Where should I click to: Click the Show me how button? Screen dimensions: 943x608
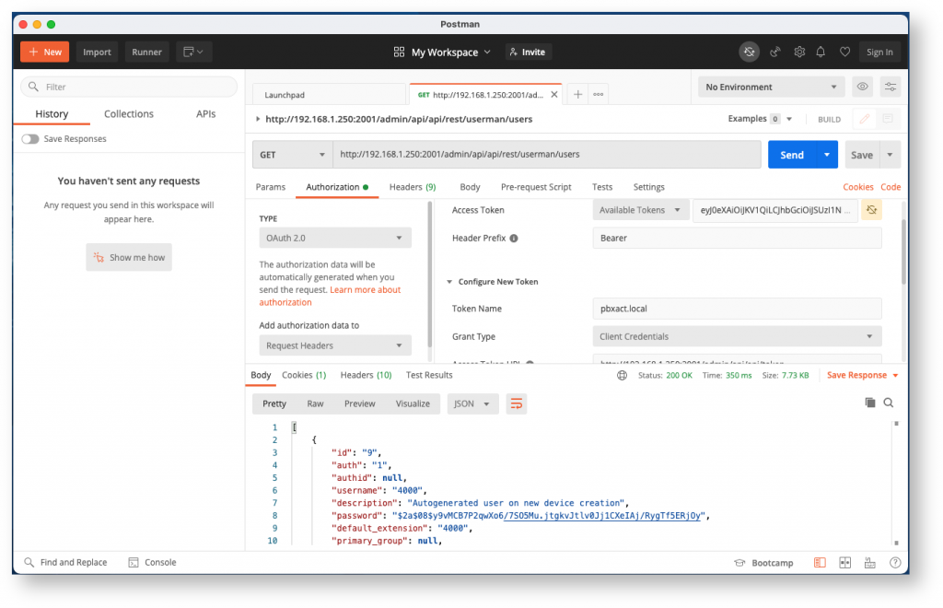click(x=129, y=257)
